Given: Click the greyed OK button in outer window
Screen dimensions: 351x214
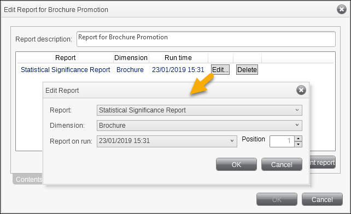Looking at the screenshot, I should tap(277, 199).
